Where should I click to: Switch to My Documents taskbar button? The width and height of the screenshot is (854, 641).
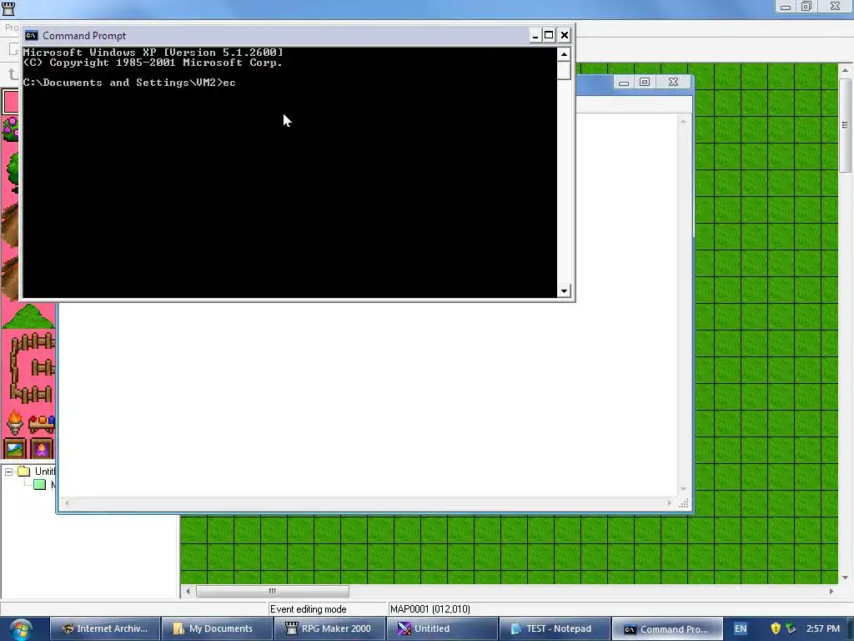(x=218, y=629)
